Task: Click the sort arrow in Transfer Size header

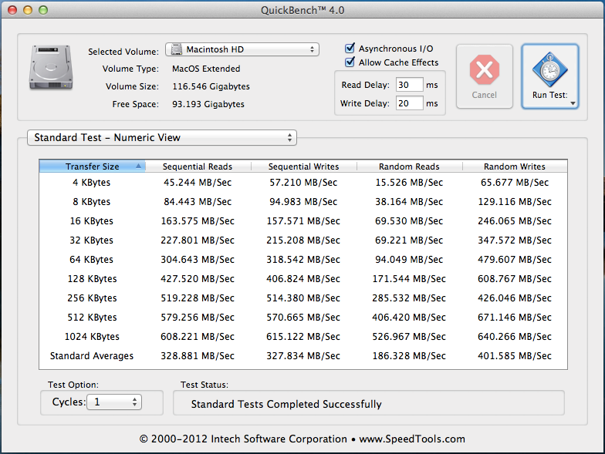Action: point(138,166)
